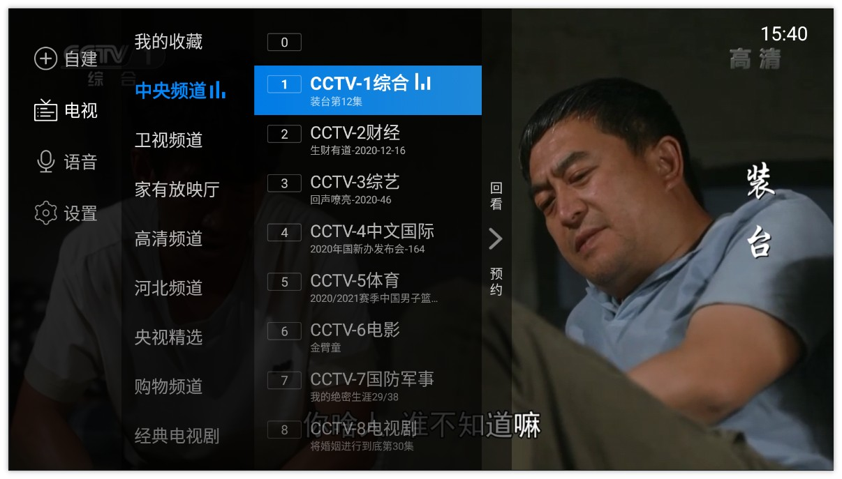Viewport: 842px width, 479px height.
Task: Click the 自建 plus circle icon
Action: 45,59
